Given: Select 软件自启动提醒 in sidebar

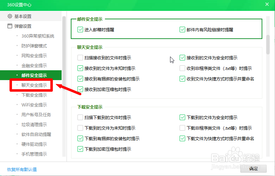Looking at the screenshot, I should pos(36,134).
